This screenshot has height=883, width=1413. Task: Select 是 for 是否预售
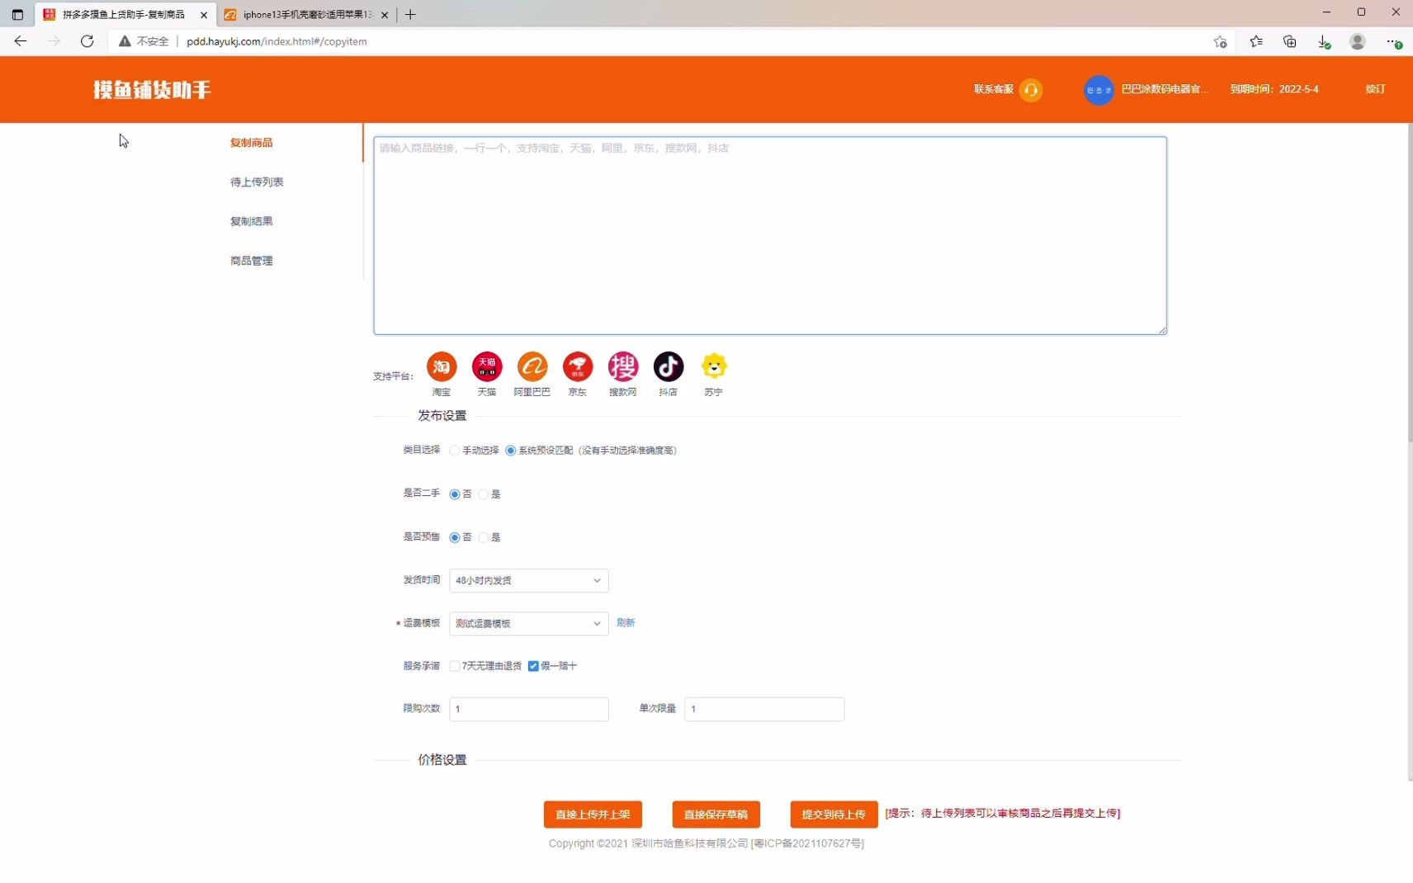click(x=484, y=537)
